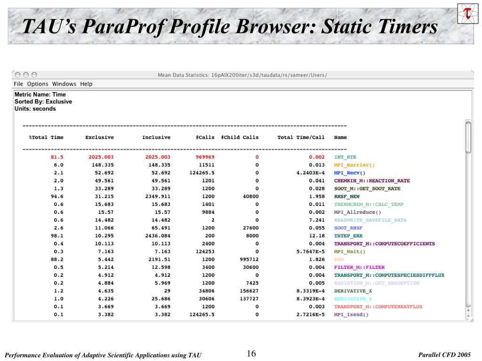This screenshot has width=482, height=361.
Task: Click the 995712 child calls value
Action: tap(249, 259)
